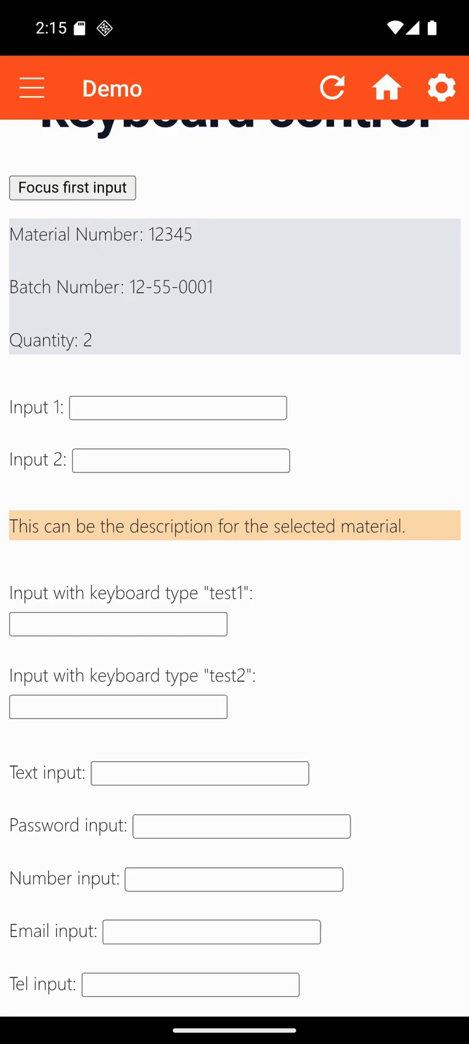Focus the keyboard type test2 input
469x1044 pixels.
(x=118, y=707)
